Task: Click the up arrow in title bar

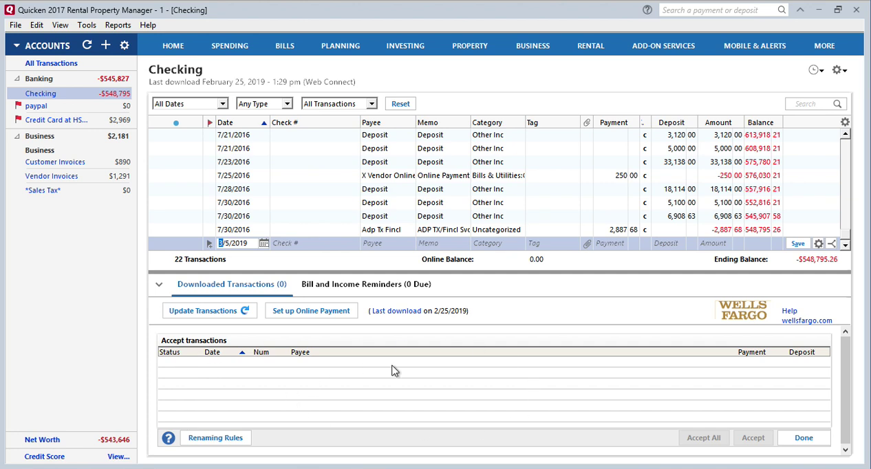Action: [x=800, y=10]
